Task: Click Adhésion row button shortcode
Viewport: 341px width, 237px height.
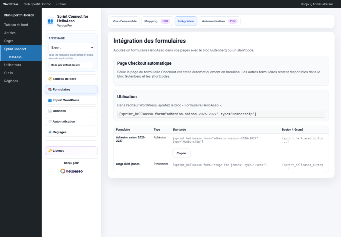Action: coord(302,140)
